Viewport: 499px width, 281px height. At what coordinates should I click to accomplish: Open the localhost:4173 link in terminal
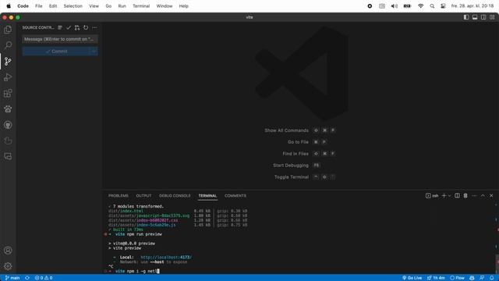click(x=166, y=257)
